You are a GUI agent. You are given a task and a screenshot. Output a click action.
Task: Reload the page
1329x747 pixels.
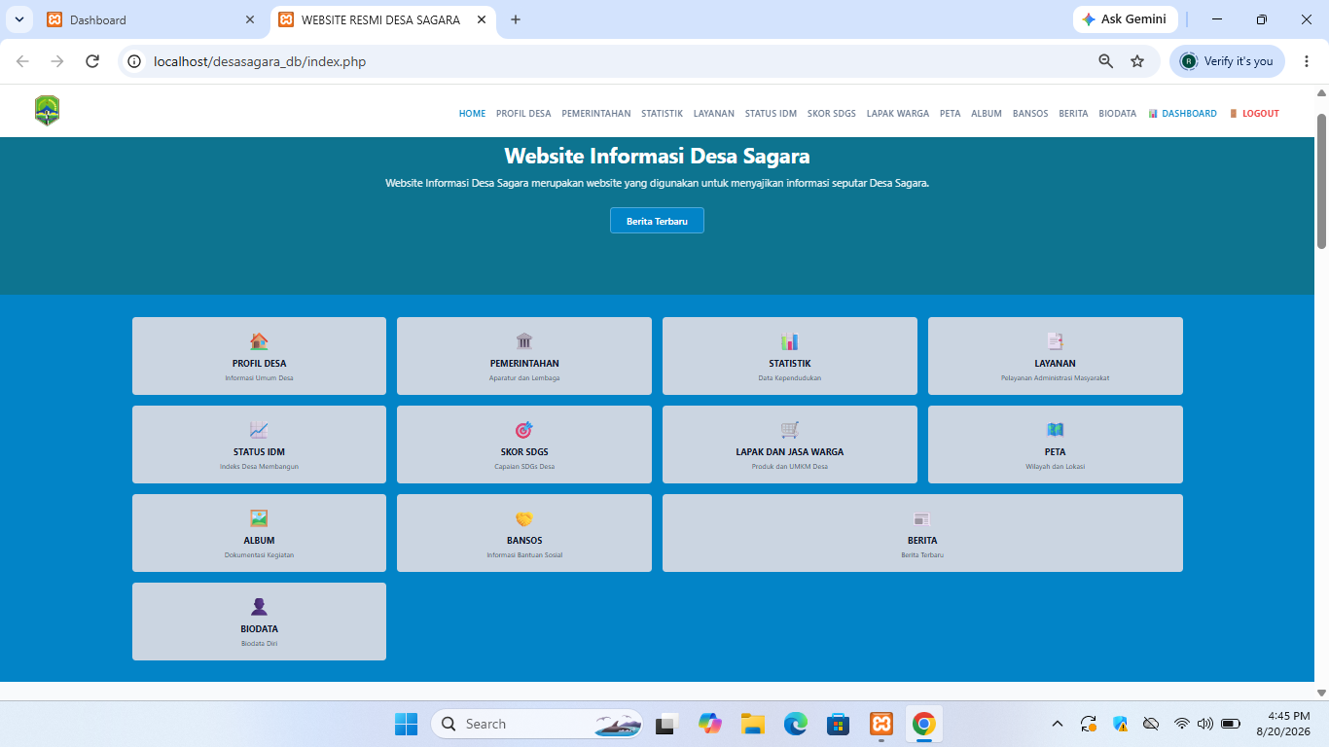click(x=92, y=61)
